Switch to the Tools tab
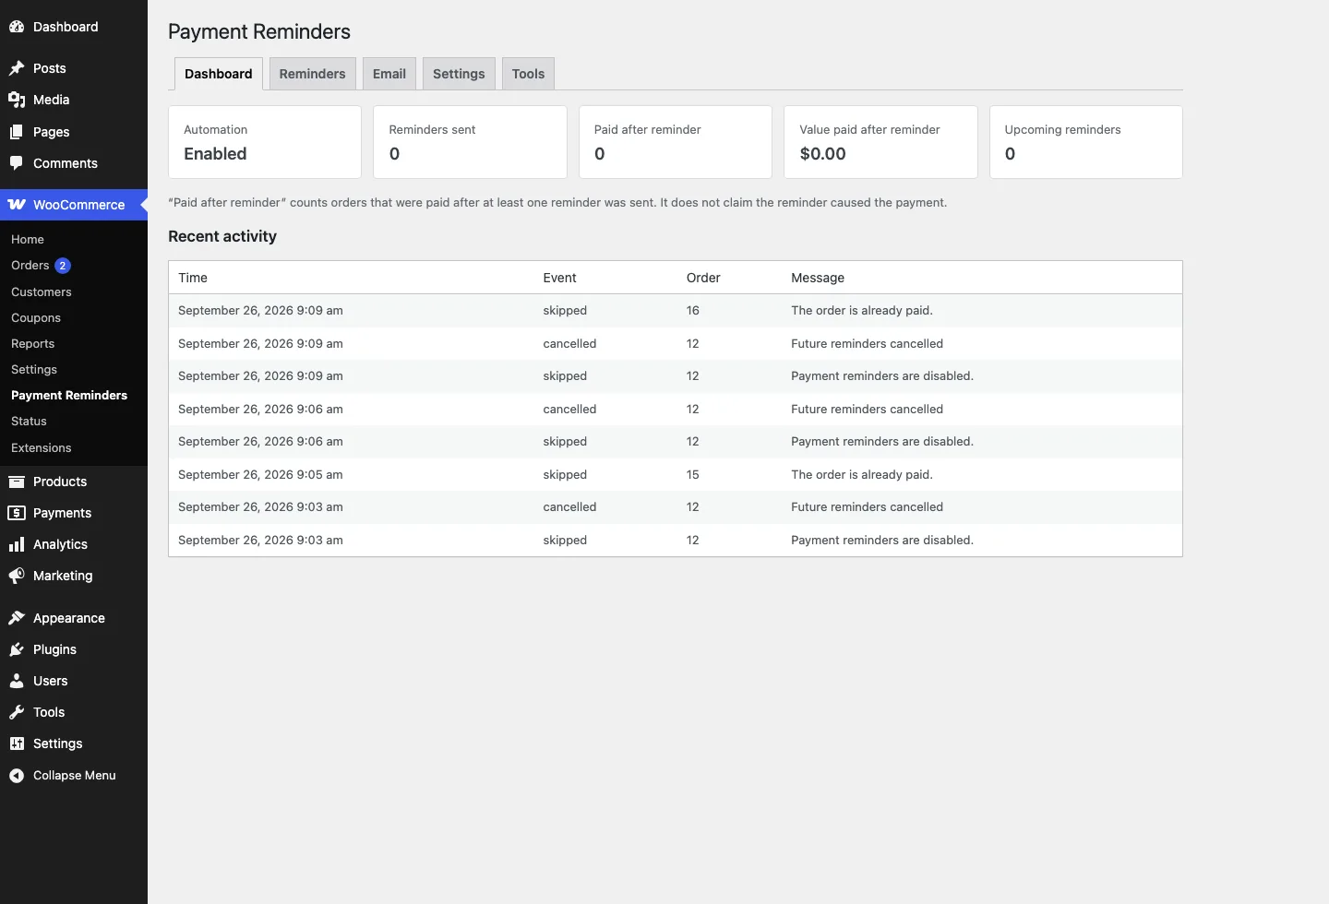Screen dimensions: 1329x904 click(528, 74)
